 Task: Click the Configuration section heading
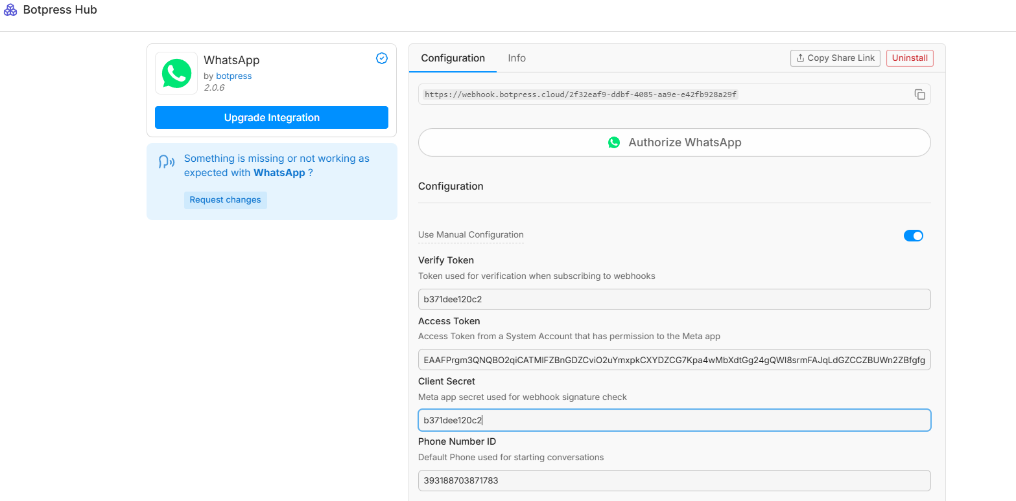point(451,186)
